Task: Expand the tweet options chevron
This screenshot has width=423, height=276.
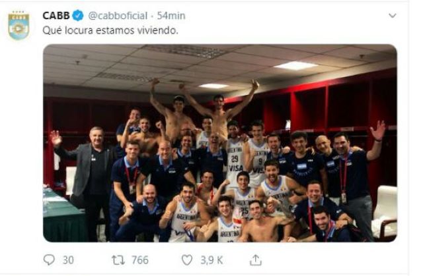Action: pos(392,15)
